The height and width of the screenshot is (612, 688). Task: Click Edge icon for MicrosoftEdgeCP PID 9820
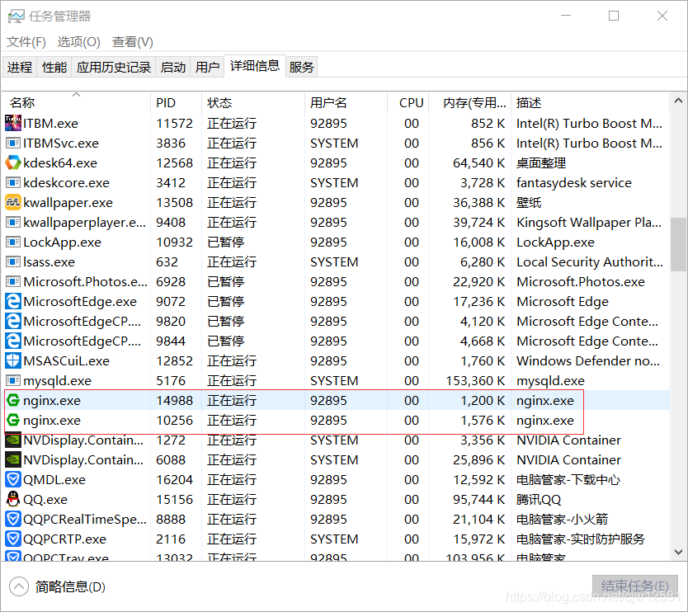tap(12, 321)
